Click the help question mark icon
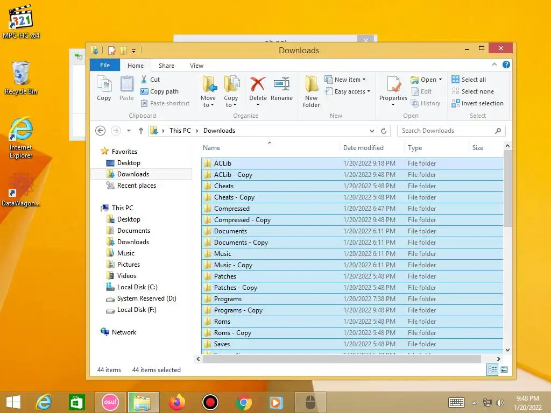551x413 pixels. click(506, 65)
